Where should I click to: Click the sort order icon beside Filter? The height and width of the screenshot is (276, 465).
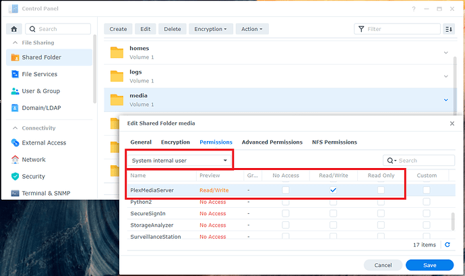click(x=449, y=29)
